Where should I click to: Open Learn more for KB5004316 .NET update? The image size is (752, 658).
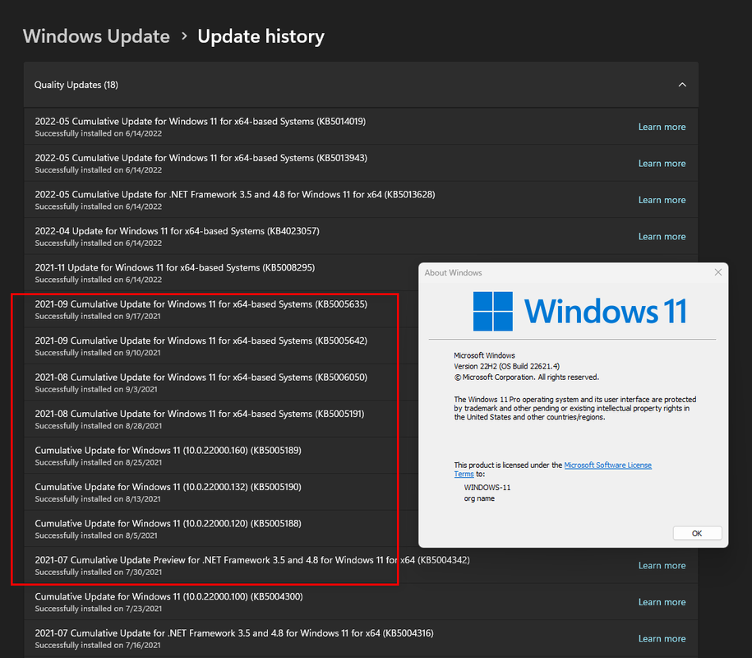click(x=662, y=638)
